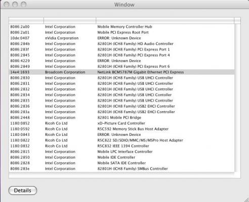The height and width of the screenshot is (202, 249).
Task: Select xD-Picture Card Controller entry
Action: [x=121, y=123]
